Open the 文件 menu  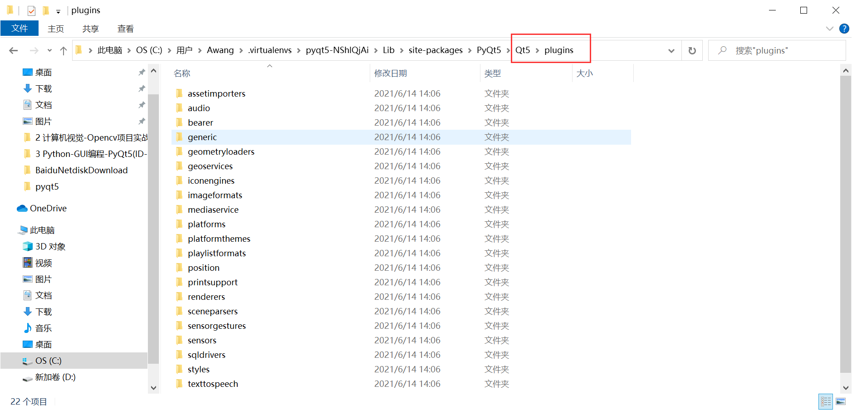20,28
